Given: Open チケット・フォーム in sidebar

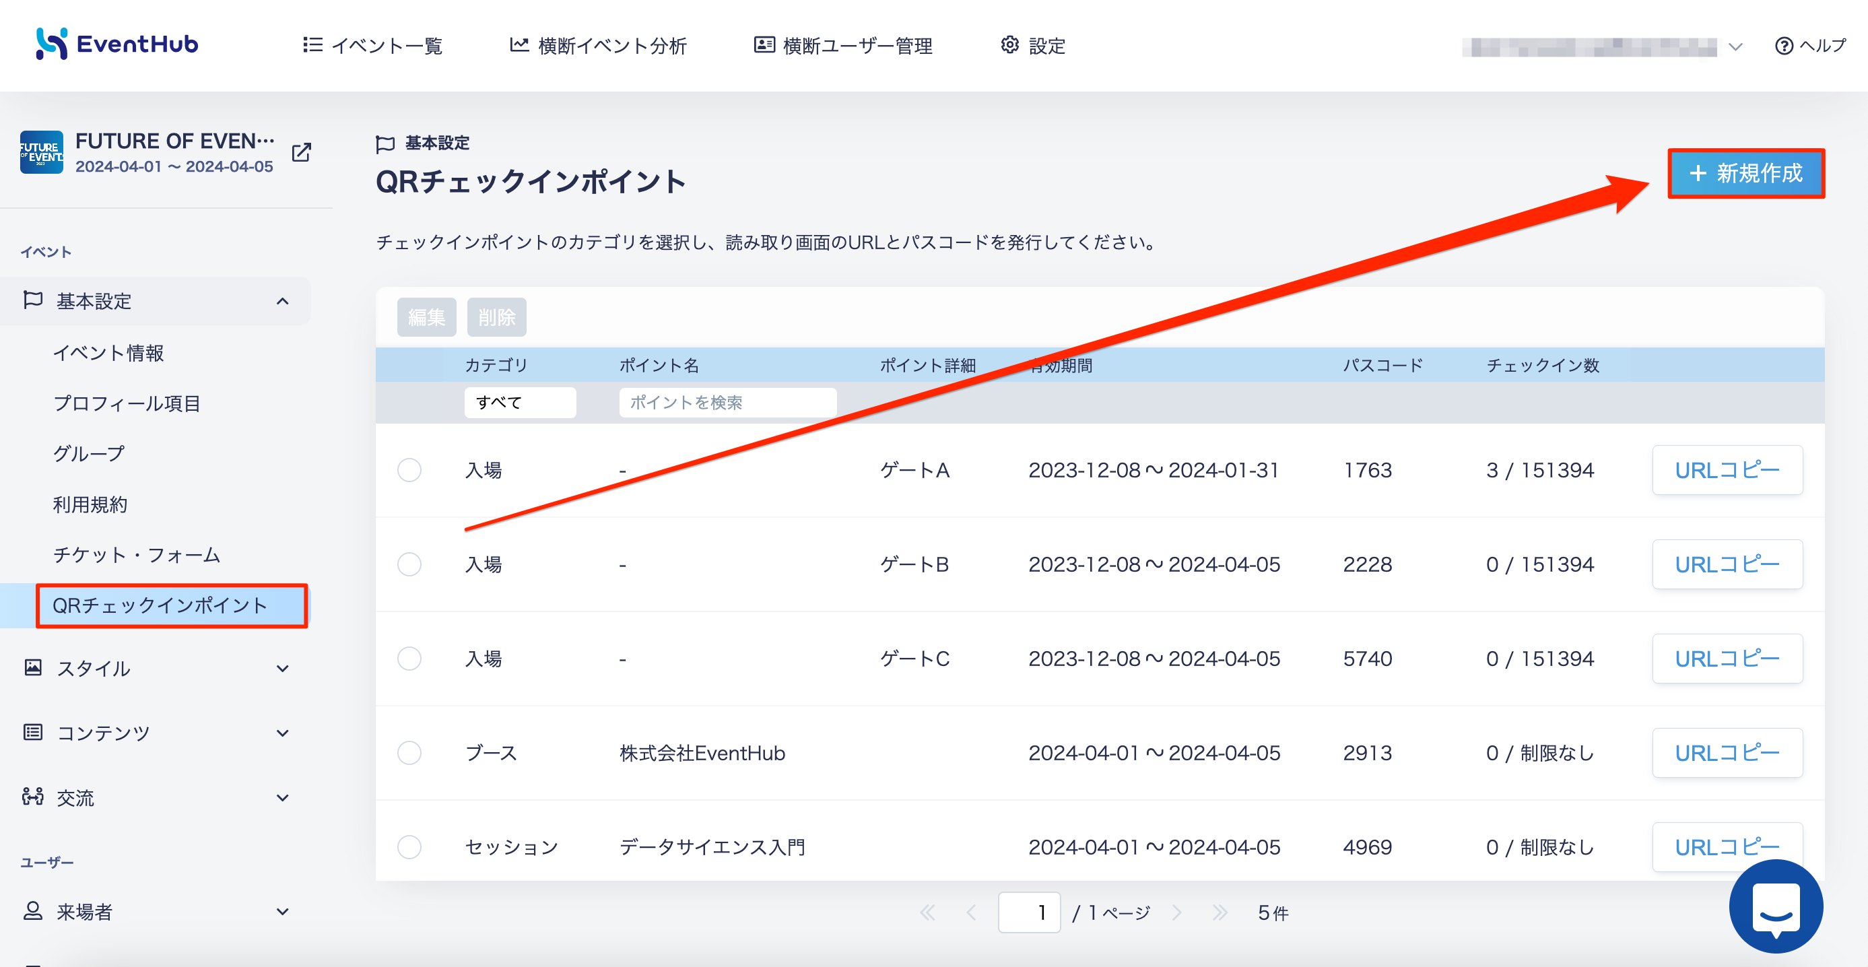Looking at the screenshot, I should [x=136, y=554].
